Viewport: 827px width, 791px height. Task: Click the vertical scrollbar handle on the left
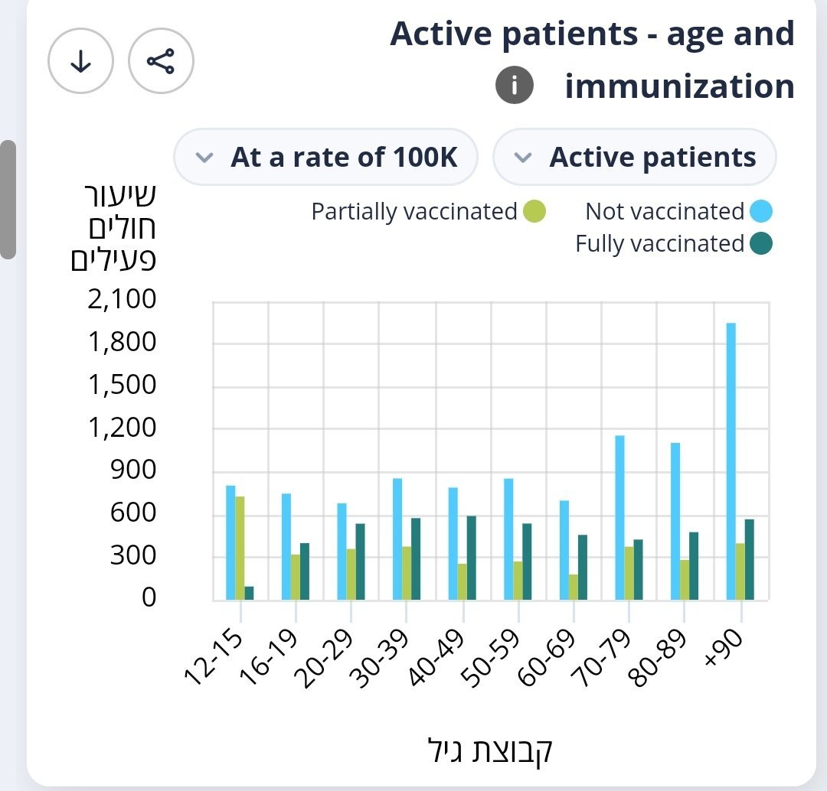8,199
